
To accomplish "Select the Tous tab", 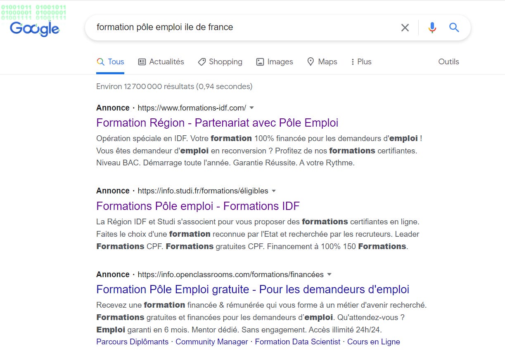I will [x=110, y=62].
